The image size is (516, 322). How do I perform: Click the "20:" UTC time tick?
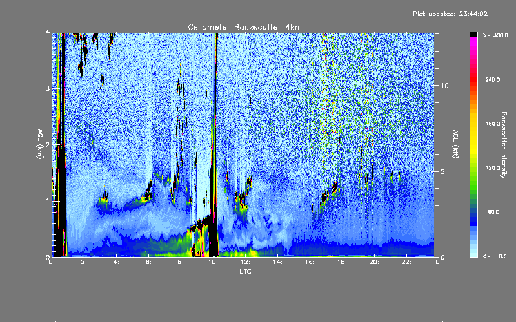(374, 262)
